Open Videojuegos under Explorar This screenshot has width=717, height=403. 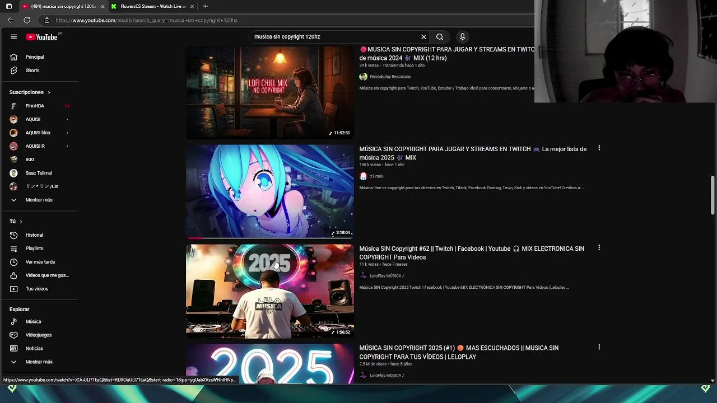[39, 335]
